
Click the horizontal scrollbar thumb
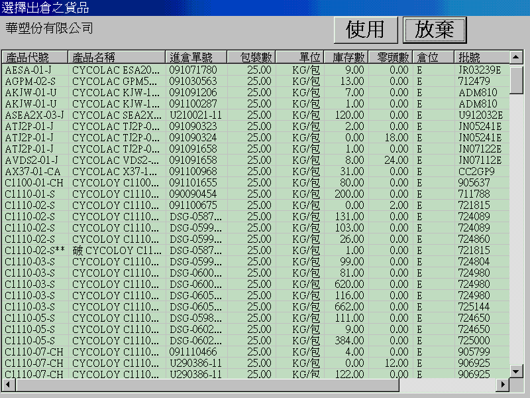(207, 385)
